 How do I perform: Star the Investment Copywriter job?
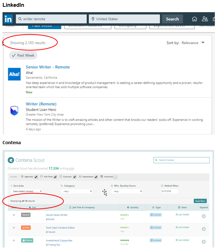pyautogui.click(x=14, y=240)
